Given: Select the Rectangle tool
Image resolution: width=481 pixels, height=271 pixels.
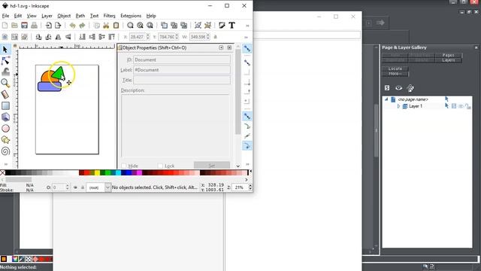Looking at the screenshot, I should click(5, 105).
